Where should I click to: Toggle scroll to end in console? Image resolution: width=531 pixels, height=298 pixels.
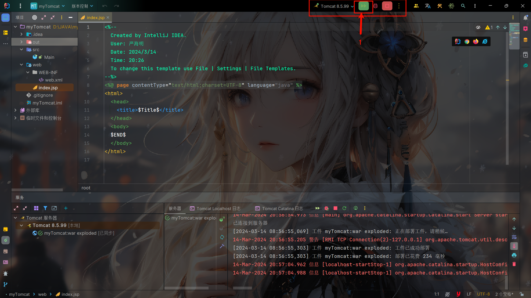[514, 246]
